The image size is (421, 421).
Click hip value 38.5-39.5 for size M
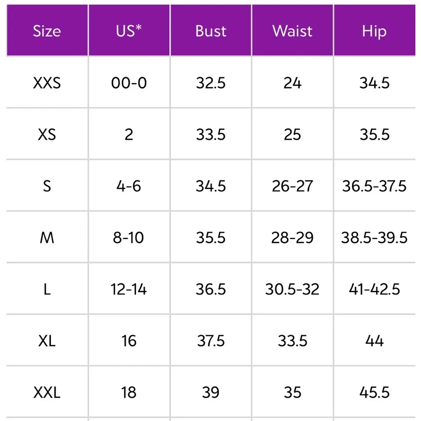click(374, 238)
